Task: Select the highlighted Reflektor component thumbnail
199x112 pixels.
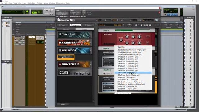Action: coord(66,57)
